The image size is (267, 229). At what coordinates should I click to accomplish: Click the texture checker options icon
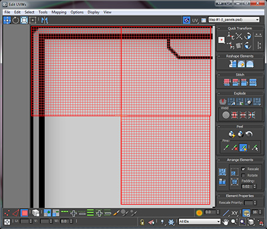203,20
